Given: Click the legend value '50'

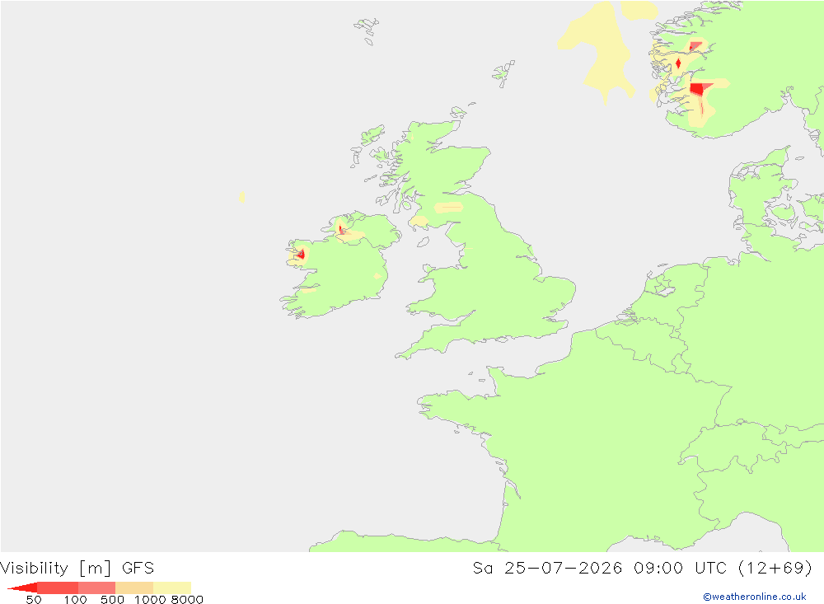Looking at the screenshot, I should (34, 600).
